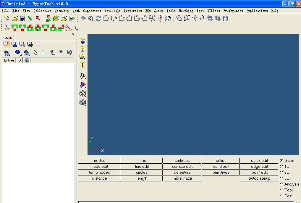Open the Connectors menu
301x203 pixels.
pos(92,11)
